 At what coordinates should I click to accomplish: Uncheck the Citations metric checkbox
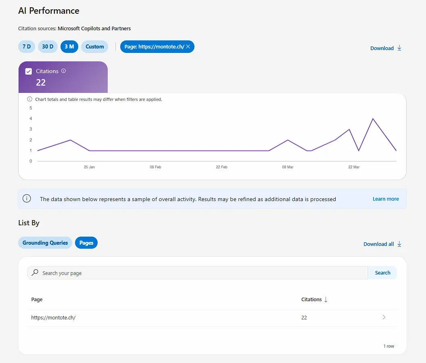[x=28, y=71]
